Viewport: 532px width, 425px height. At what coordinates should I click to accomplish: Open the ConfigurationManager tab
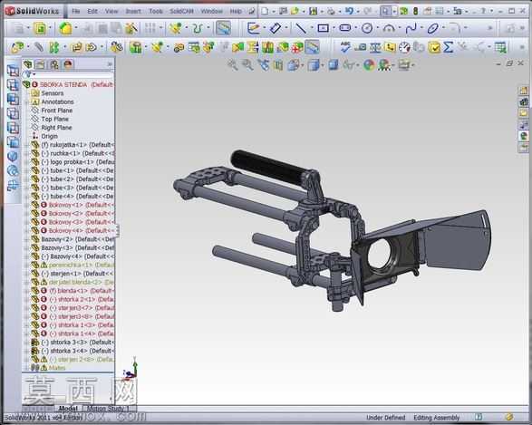[54, 64]
